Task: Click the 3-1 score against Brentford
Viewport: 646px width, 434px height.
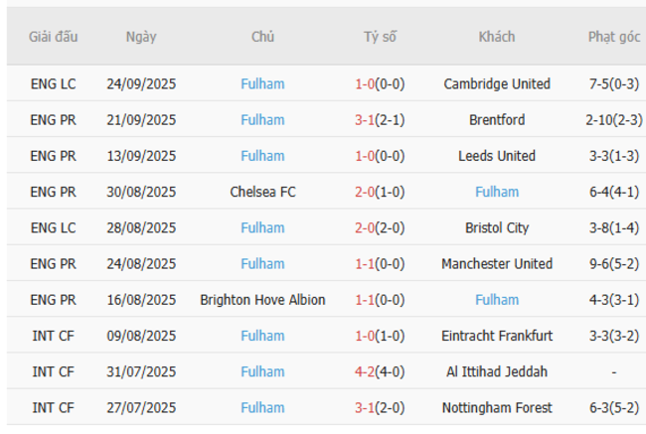Action: coord(365,120)
